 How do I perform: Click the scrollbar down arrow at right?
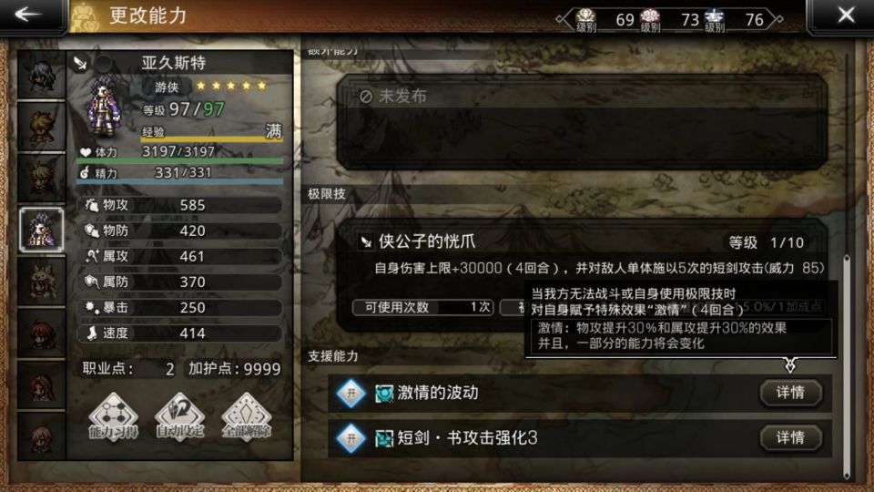point(847,476)
